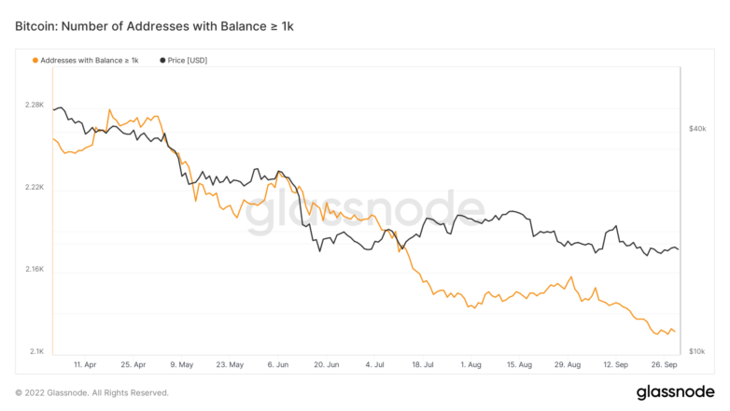The image size is (730, 411).
Task: Click the glassnode watermark in chart center
Action: [x=365, y=212]
